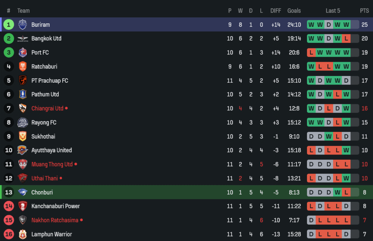Click the Port FC team badge

click(23, 53)
